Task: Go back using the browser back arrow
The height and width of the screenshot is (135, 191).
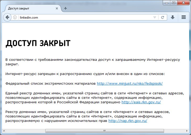Action: 7,17
